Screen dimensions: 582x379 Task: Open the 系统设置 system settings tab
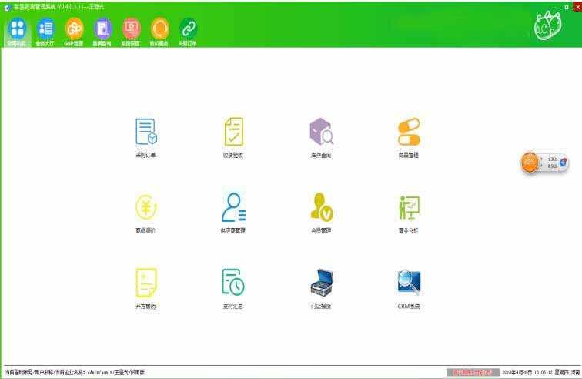pyautogui.click(x=131, y=32)
